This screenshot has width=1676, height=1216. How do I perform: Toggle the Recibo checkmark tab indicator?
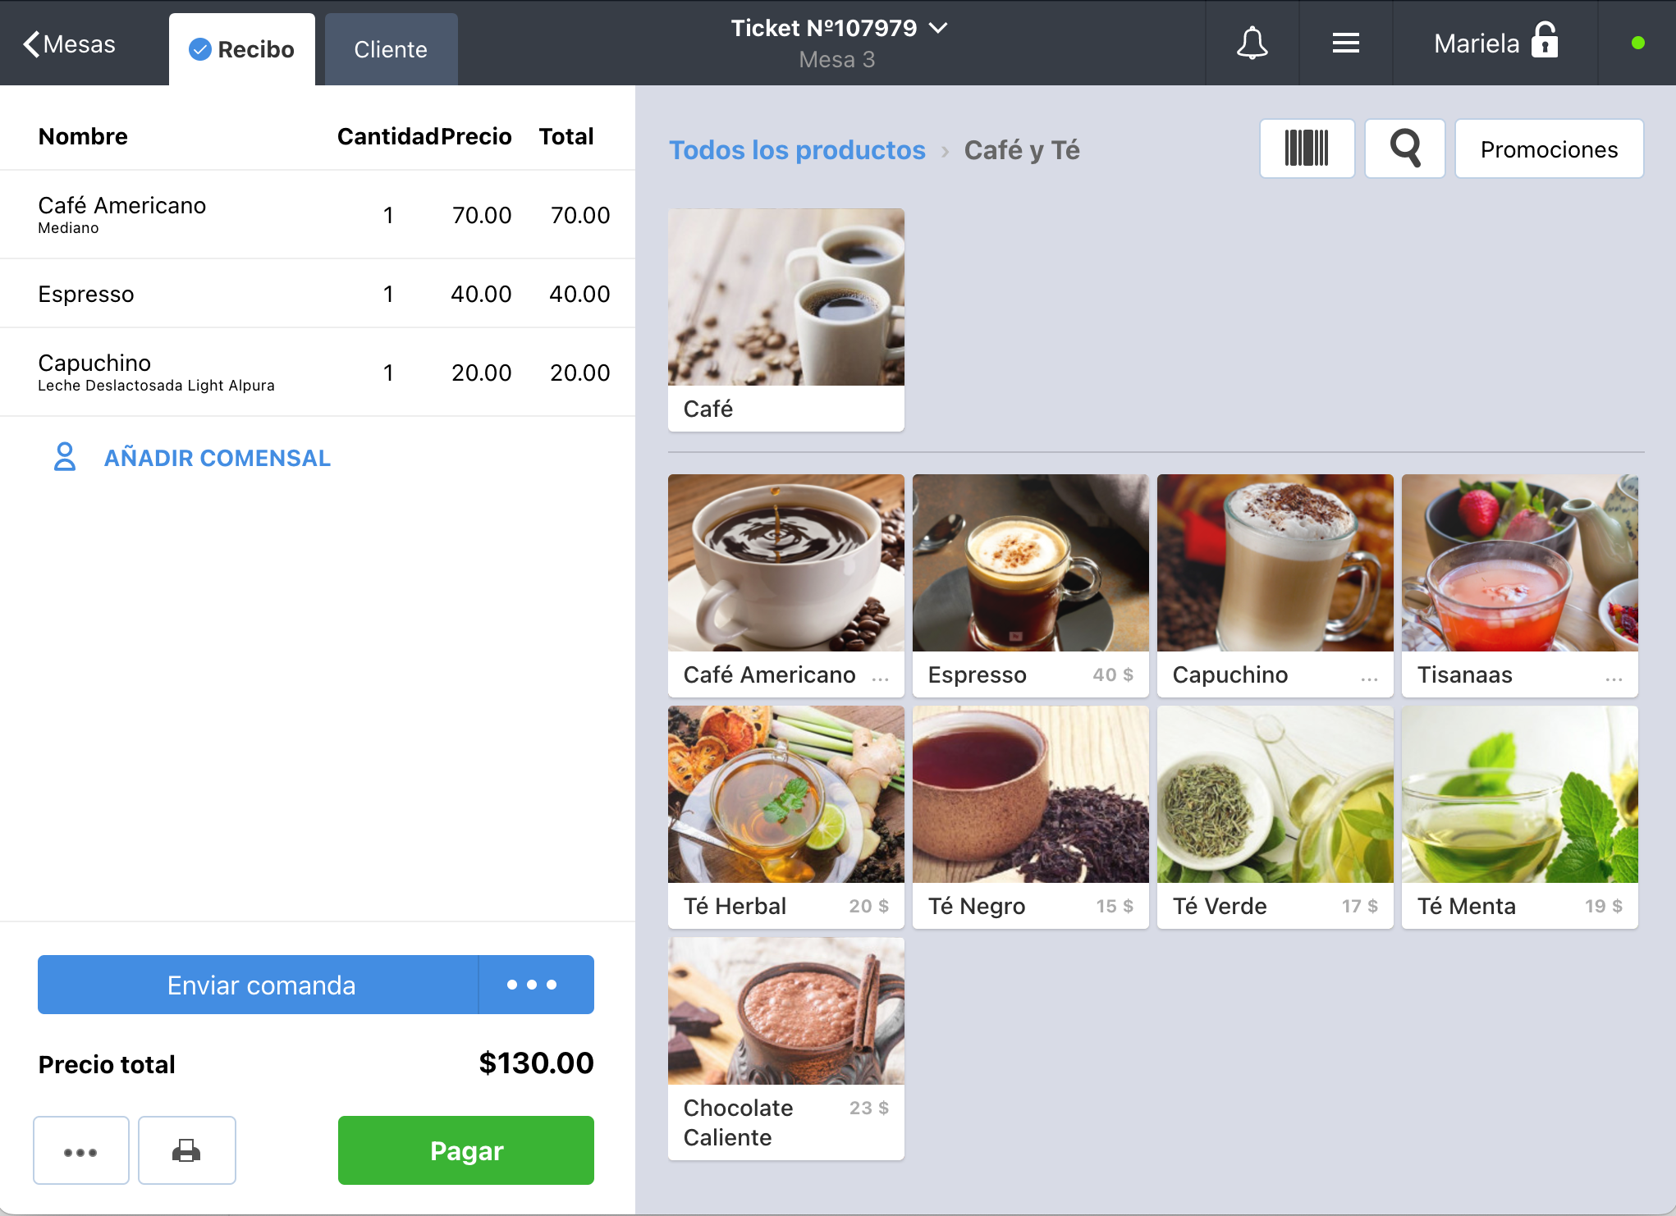point(199,49)
